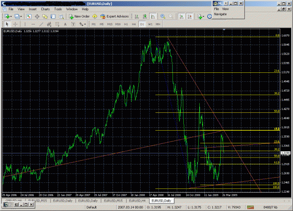The width and height of the screenshot is (293, 211).
Task: Toggle the D1 daily timeframe button
Action: pos(142,24)
